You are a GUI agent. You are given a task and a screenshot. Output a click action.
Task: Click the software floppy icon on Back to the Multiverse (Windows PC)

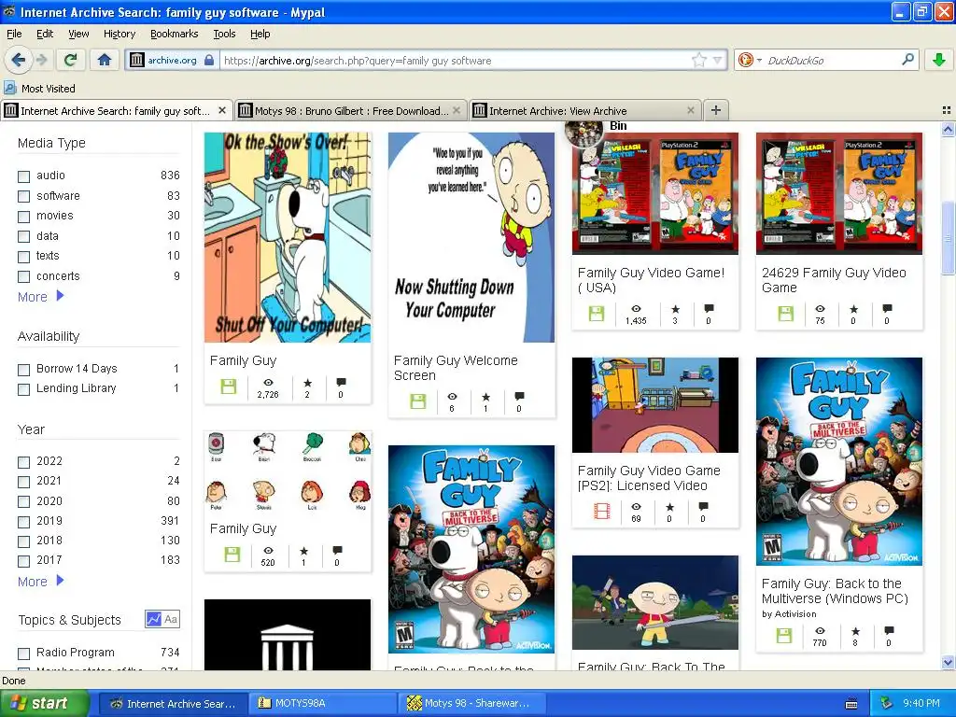784,636
